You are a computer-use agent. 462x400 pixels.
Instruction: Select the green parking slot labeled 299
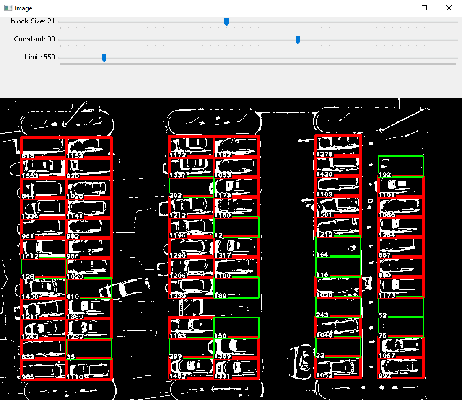click(191, 348)
